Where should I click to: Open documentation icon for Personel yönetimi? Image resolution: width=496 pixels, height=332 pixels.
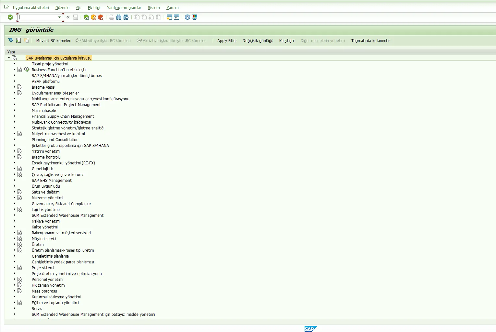pos(20,279)
